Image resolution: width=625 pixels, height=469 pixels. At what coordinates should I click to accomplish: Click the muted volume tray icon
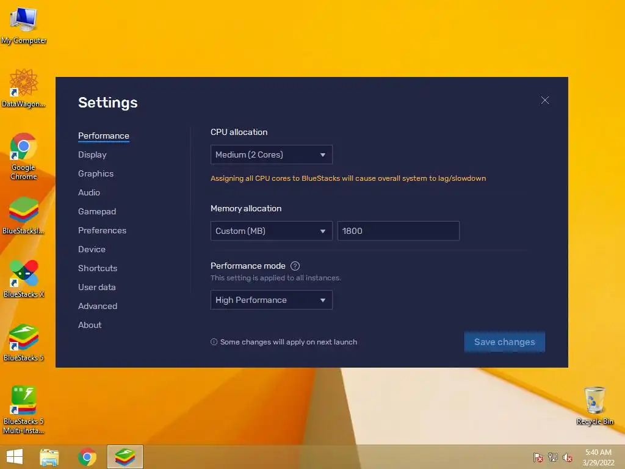568,457
